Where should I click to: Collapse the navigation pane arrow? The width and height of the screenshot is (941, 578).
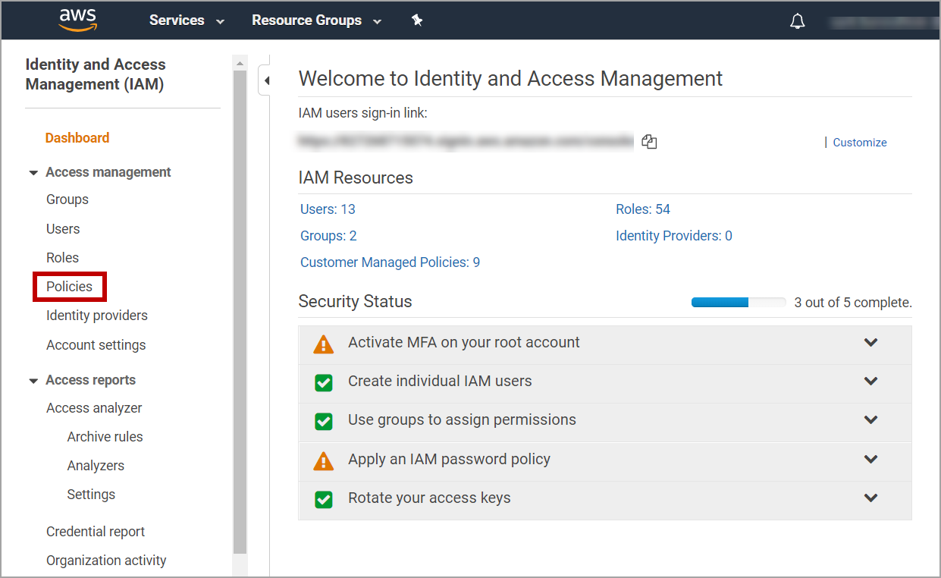(265, 80)
